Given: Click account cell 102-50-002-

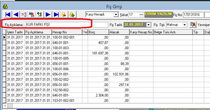Looking at the screenshot, I should (x=67, y=90).
